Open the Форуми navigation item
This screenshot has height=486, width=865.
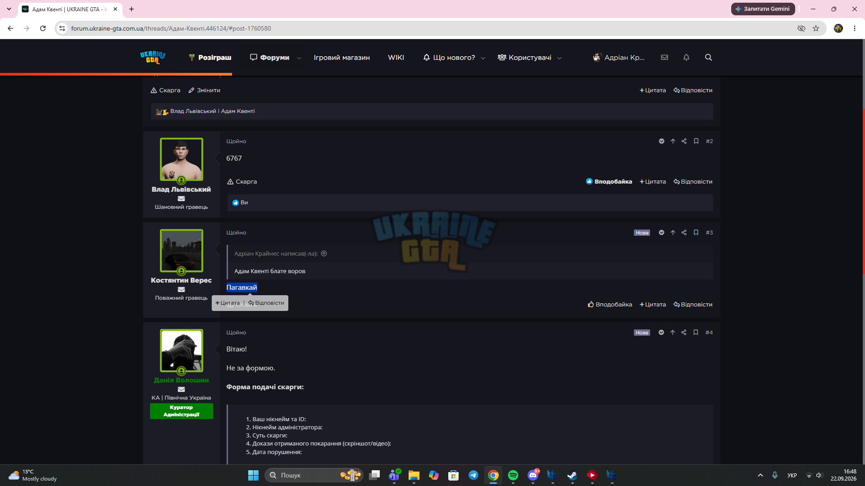point(270,58)
